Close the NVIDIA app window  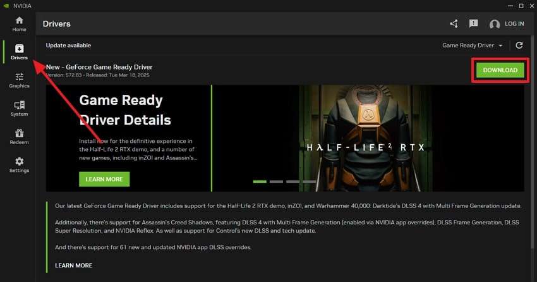(x=531, y=6)
